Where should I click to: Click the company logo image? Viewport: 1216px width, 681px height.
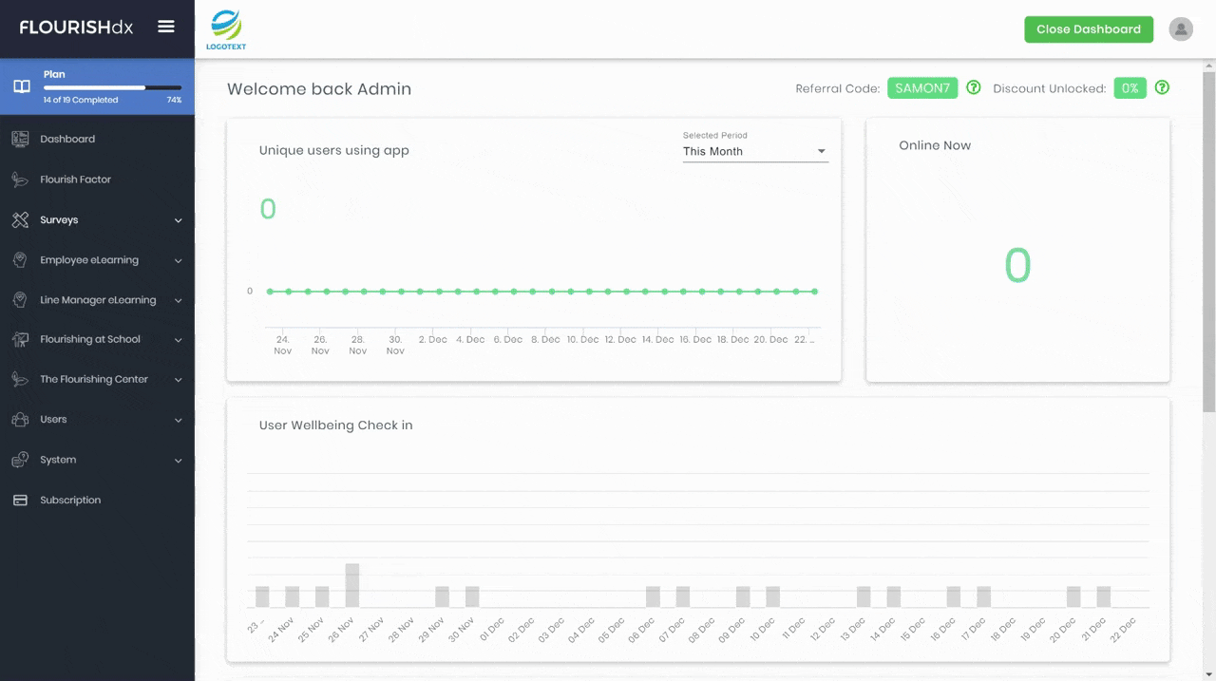point(226,29)
